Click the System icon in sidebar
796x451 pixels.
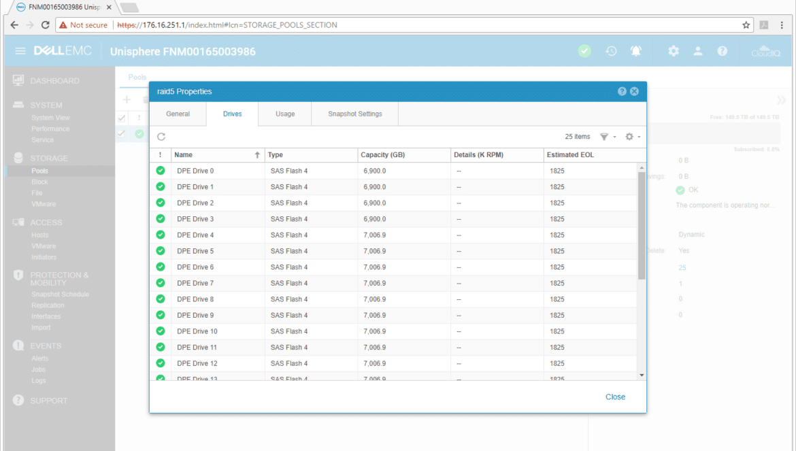pyautogui.click(x=18, y=105)
